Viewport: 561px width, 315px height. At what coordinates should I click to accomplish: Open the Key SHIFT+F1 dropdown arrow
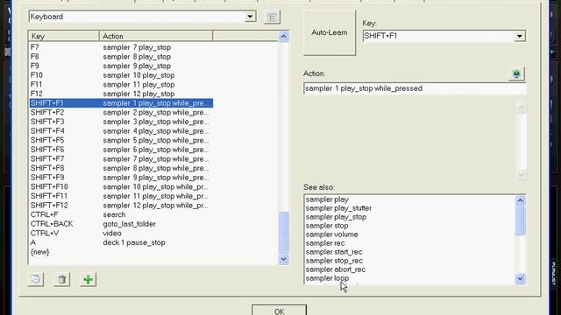click(x=520, y=36)
